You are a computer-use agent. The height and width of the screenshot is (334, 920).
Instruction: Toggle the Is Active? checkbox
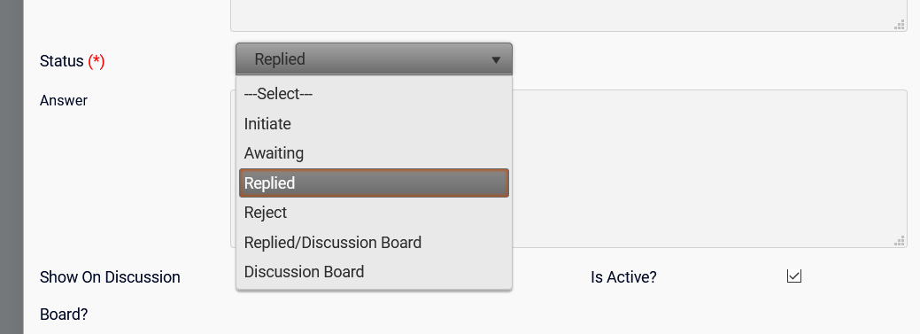pyautogui.click(x=794, y=276)
